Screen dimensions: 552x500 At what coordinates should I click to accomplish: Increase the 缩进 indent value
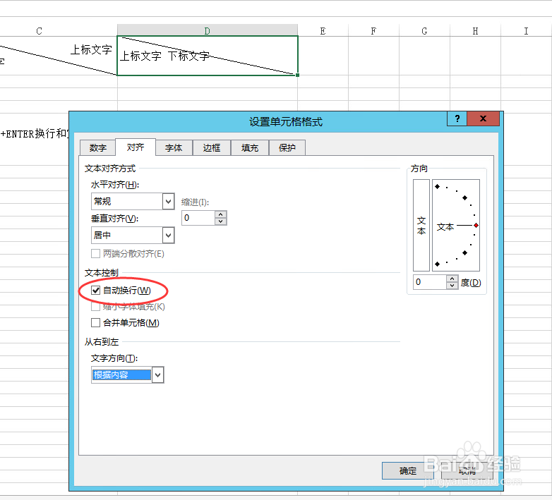pyautogui.click(x=221, y=214)
